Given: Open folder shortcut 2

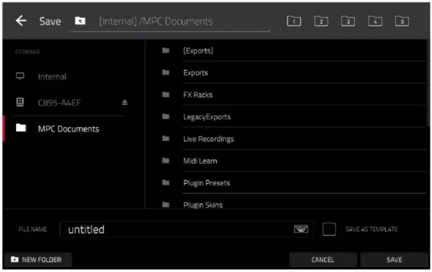Looking at the screenshot, I should (x=321, y=21).
